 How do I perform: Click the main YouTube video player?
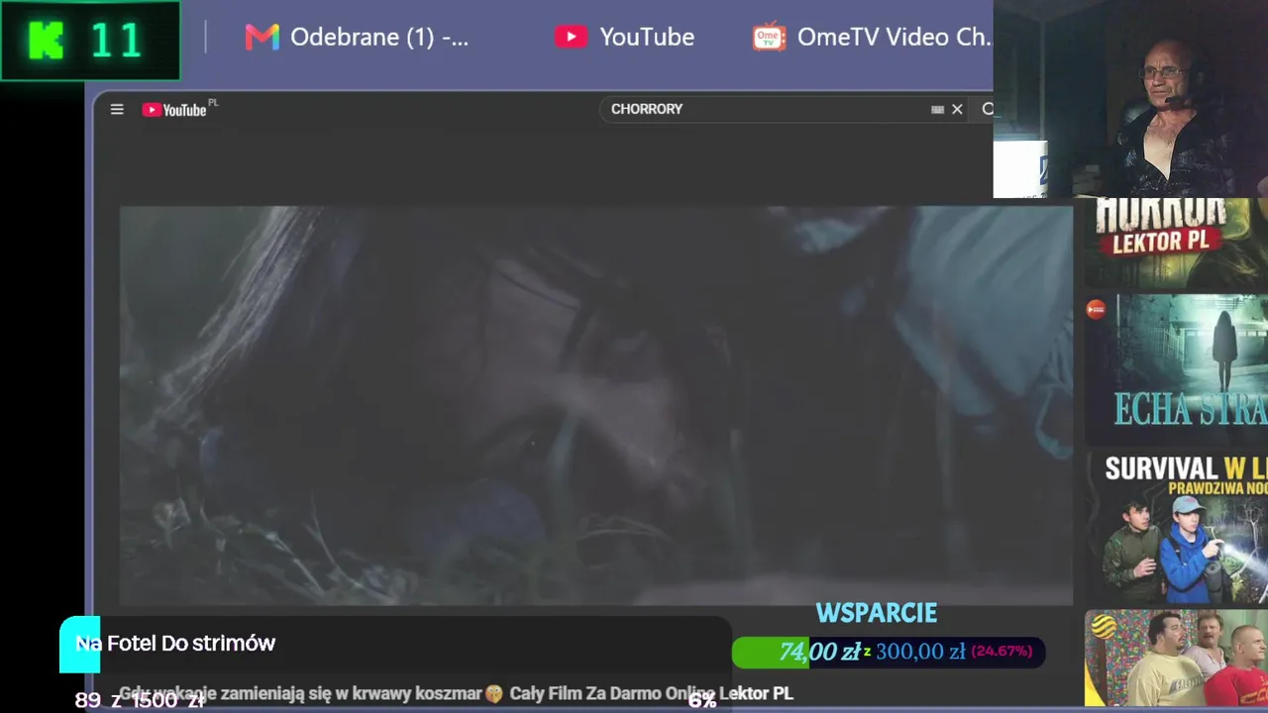click(x=596, y=406)
